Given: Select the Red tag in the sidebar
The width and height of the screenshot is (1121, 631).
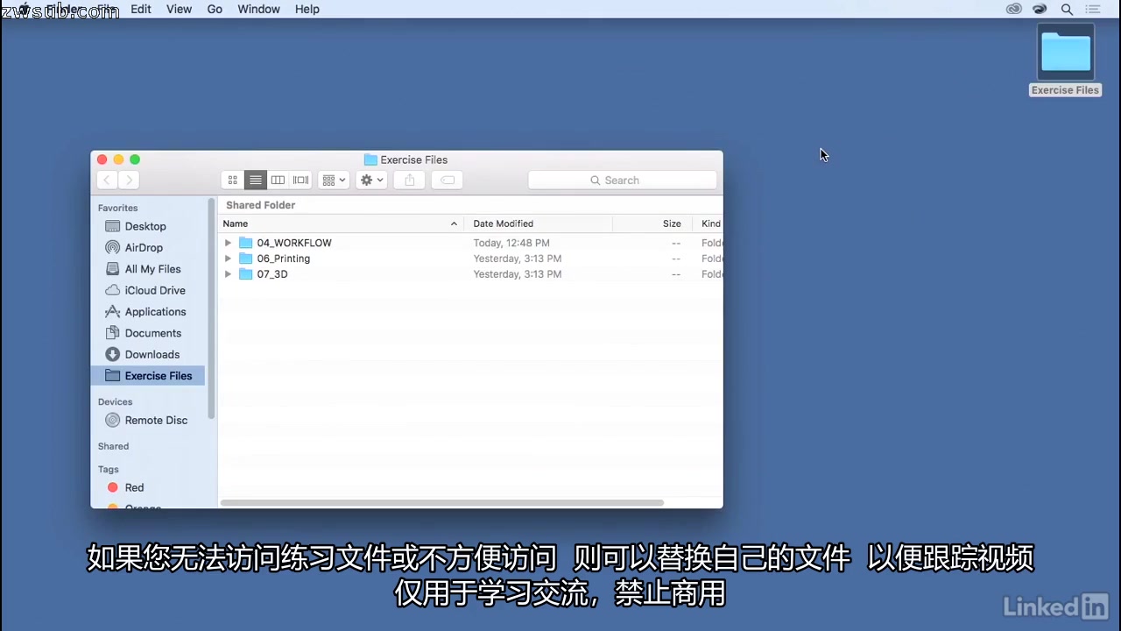Looking at the screenshot, I should (134, 487).
